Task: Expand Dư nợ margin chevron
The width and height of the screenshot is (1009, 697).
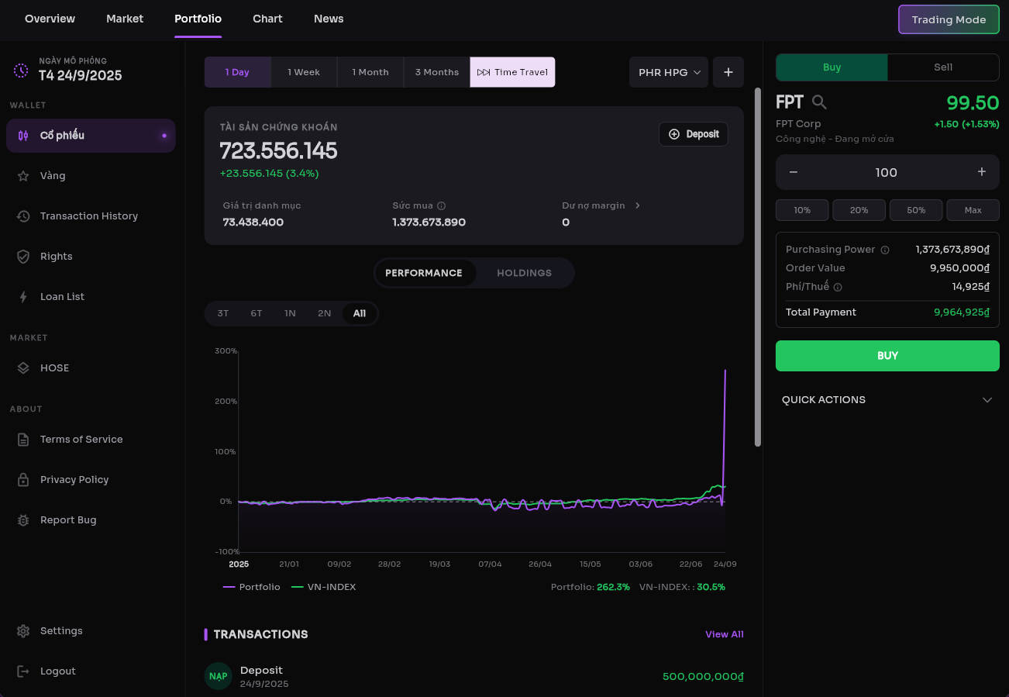Action: point(638,205)
